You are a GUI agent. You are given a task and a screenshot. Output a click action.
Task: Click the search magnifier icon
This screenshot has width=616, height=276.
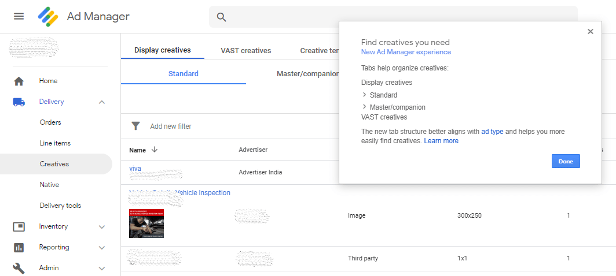click(221, 17)
